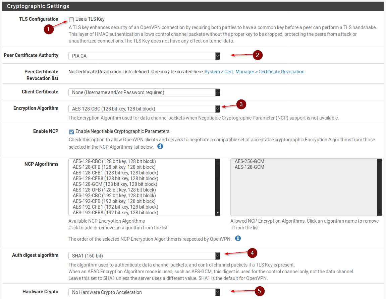Click red annotation marker number 4
386x299 pixels.
click(252, 253)
